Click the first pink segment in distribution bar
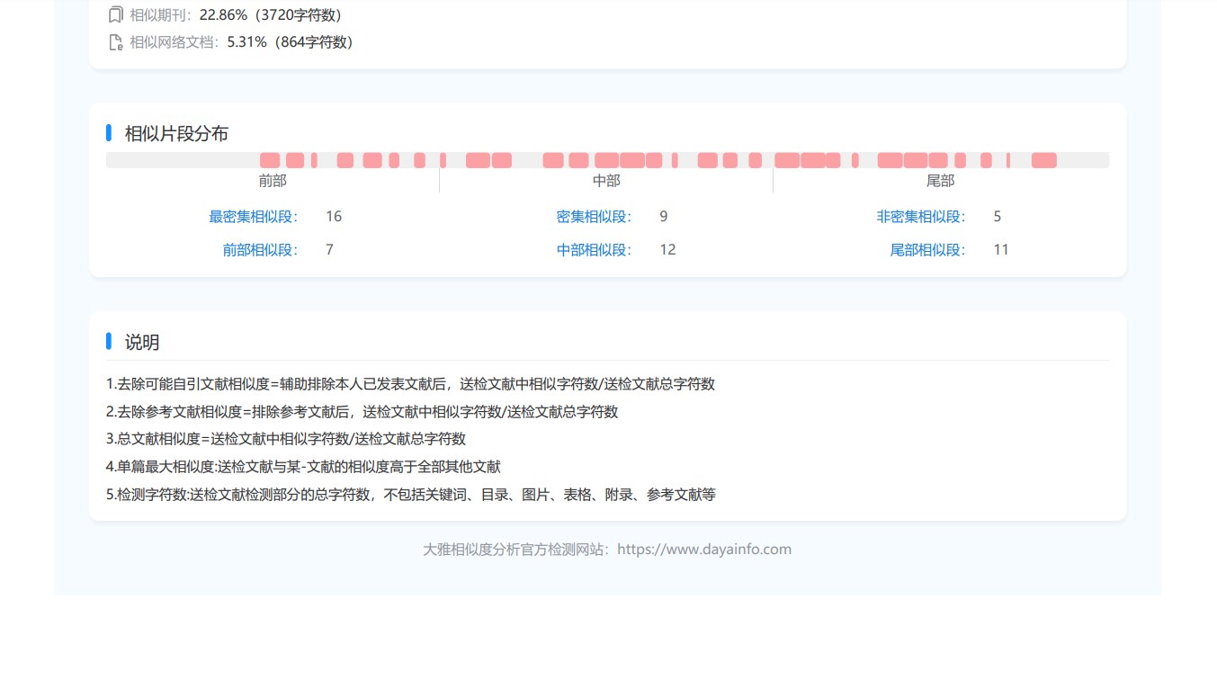 pos(270,160)
